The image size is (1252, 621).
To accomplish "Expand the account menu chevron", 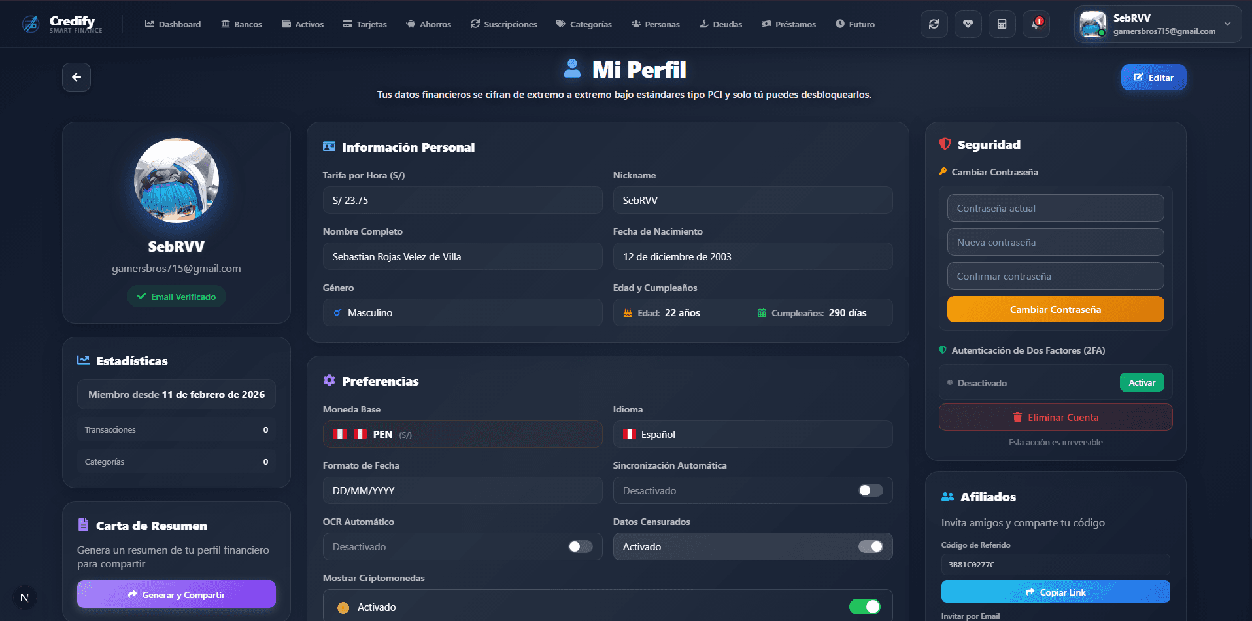I will pyautogui.click(x=1227, y=24).
